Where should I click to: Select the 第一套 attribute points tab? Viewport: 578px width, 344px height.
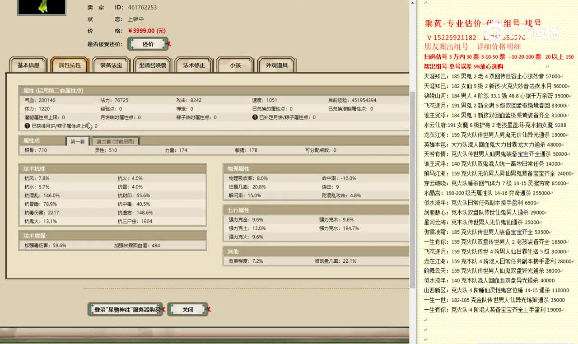click(77, 141)
